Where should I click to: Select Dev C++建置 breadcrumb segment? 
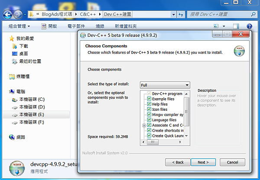pyautogui.click(x=117, y=14)
